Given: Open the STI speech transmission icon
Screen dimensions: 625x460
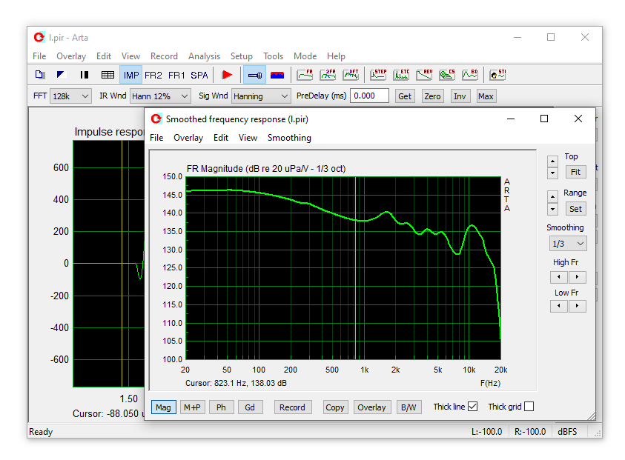Looking at the screenshot, I should pos(497,75).
